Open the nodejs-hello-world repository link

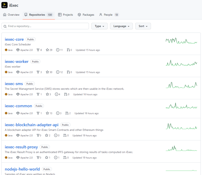(x=22, y=169)
